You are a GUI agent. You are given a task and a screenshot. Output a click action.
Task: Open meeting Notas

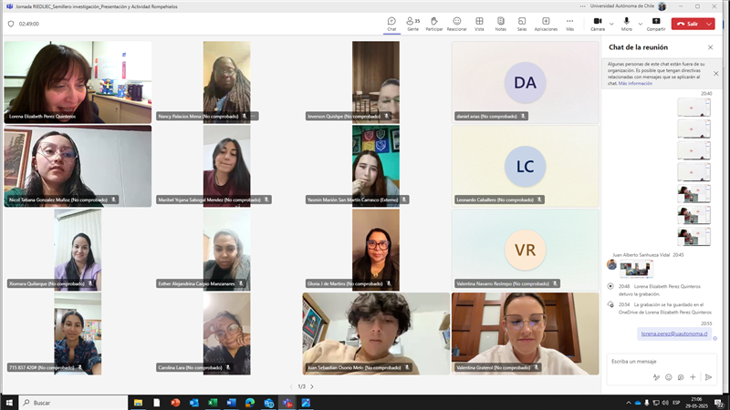click(x=500, y=24)
